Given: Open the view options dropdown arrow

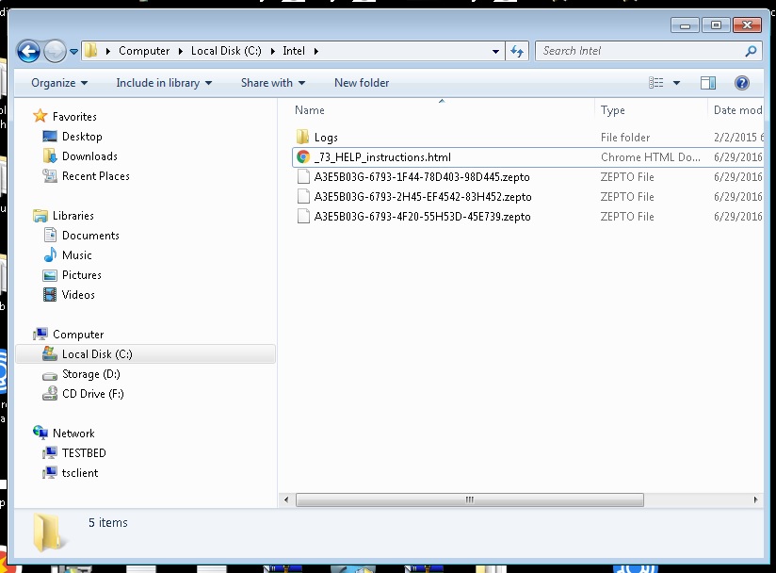Looking at the screenshot, I should (x=676, y=83).
